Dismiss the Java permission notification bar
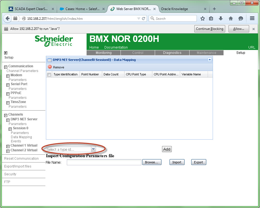260x208 pixels. coord(254,29)
